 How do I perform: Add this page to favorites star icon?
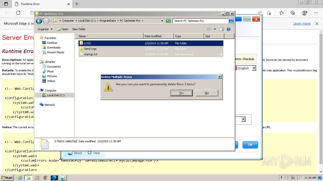(x=269, y=13)
